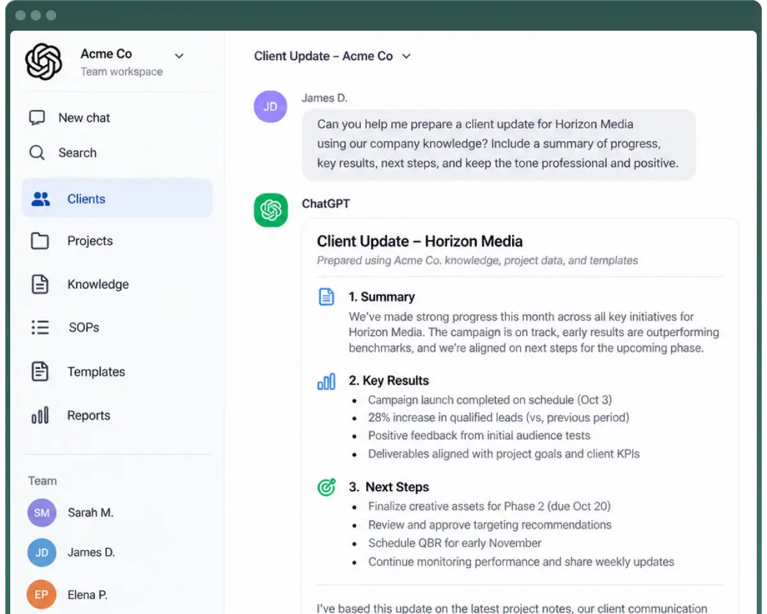
Task: Click the Projects folder icon
Action: click(x=40, y=241)
